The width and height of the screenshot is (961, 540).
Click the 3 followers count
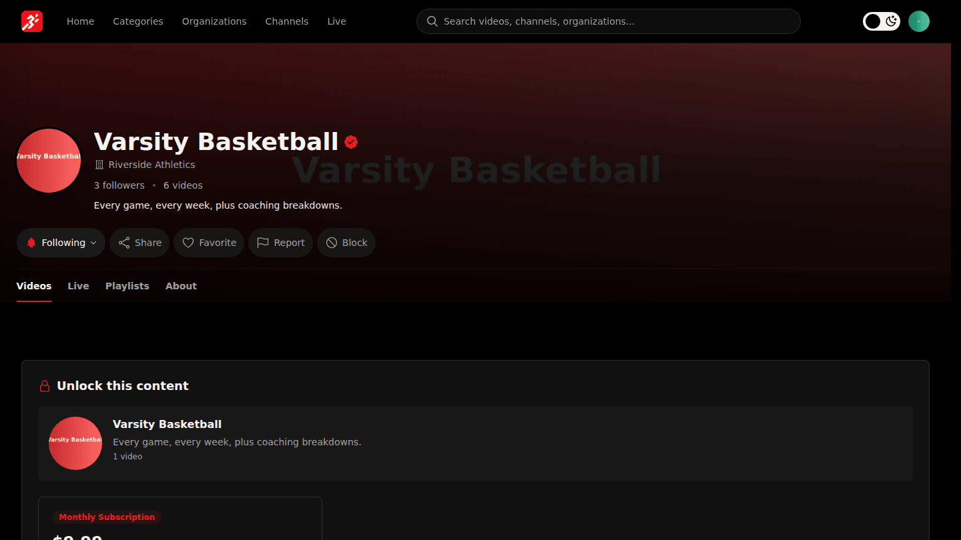pos(119,185)
